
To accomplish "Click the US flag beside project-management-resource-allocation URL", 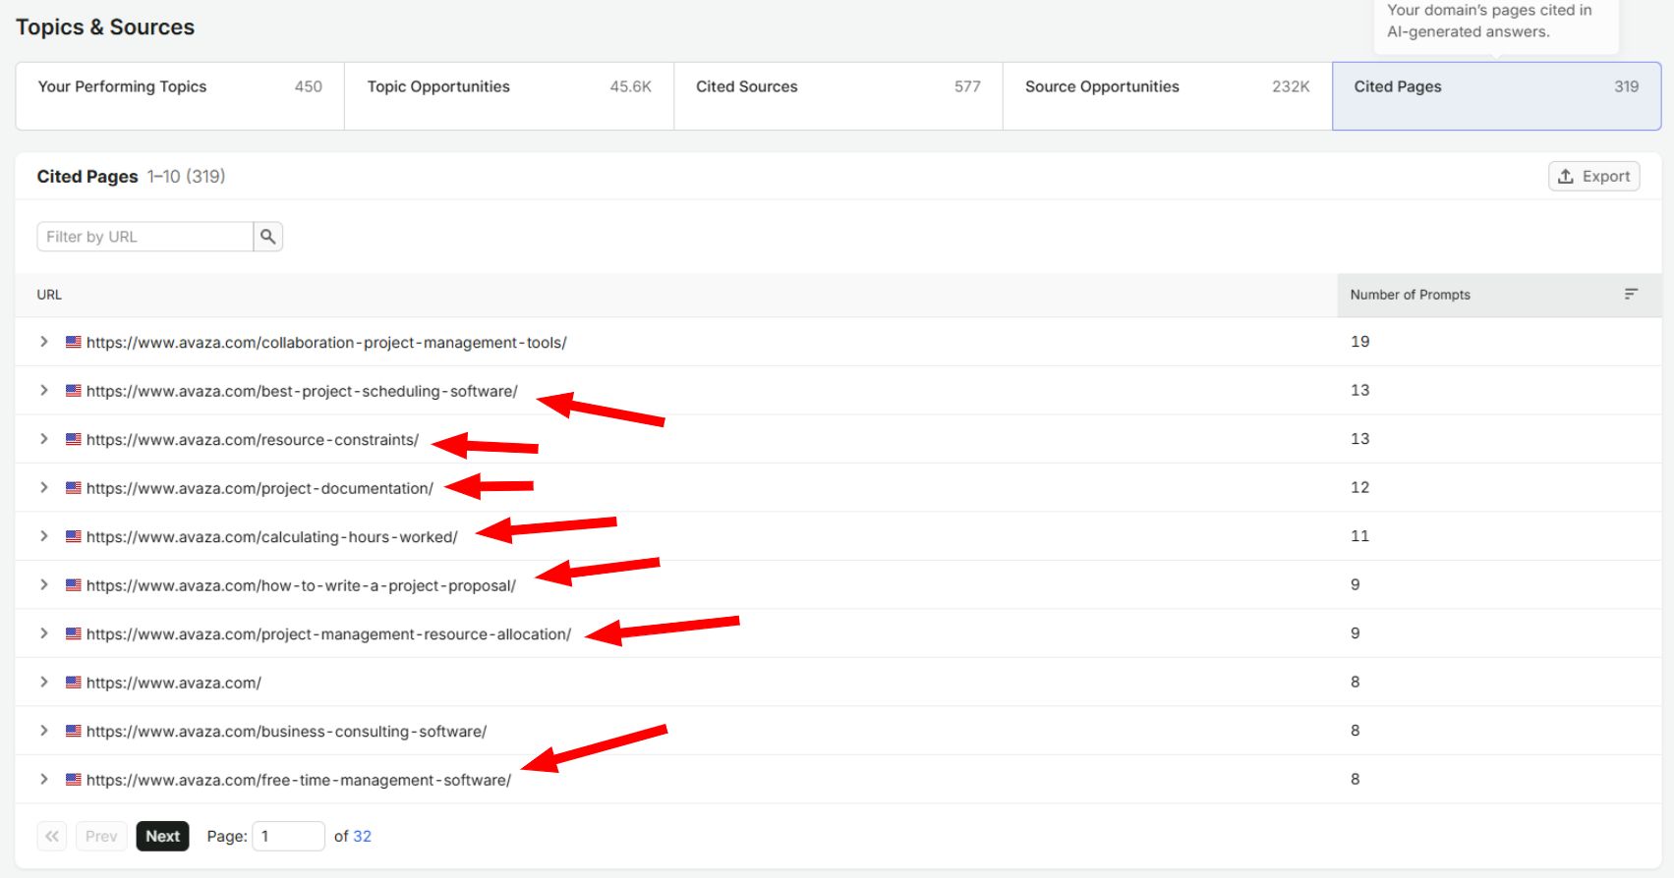I will [74, 633].
